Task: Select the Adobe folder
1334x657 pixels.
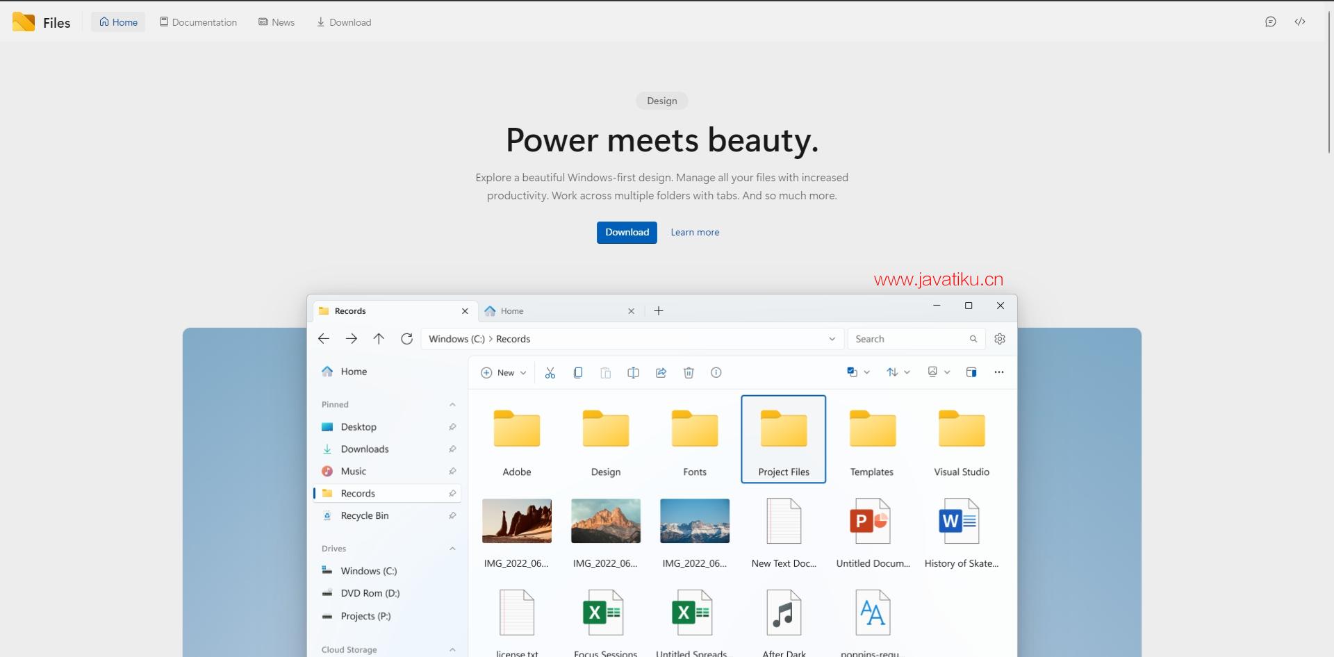Action: click(x=517, y=440)
